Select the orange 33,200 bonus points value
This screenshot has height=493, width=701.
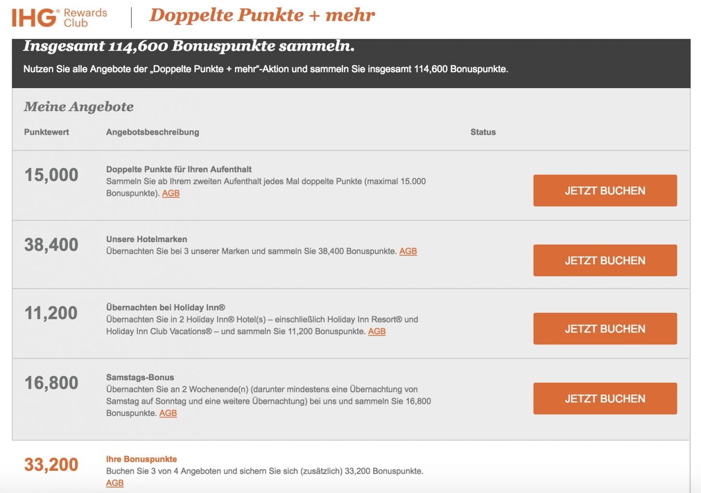[51, 465]
